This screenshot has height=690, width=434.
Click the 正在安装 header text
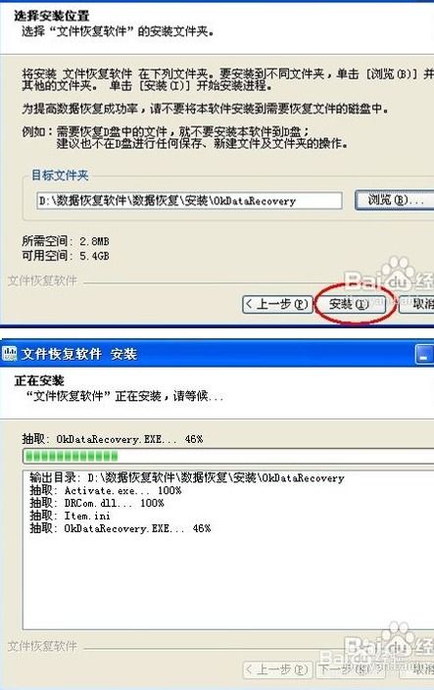click(39, 380)
